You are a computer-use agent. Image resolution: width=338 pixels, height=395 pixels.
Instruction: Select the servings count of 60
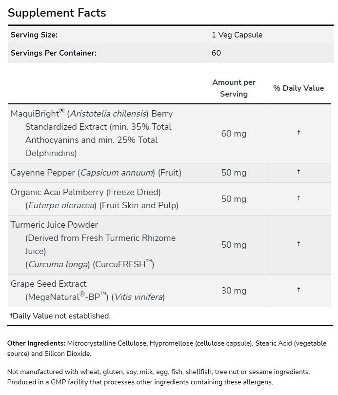pos(216,53)
